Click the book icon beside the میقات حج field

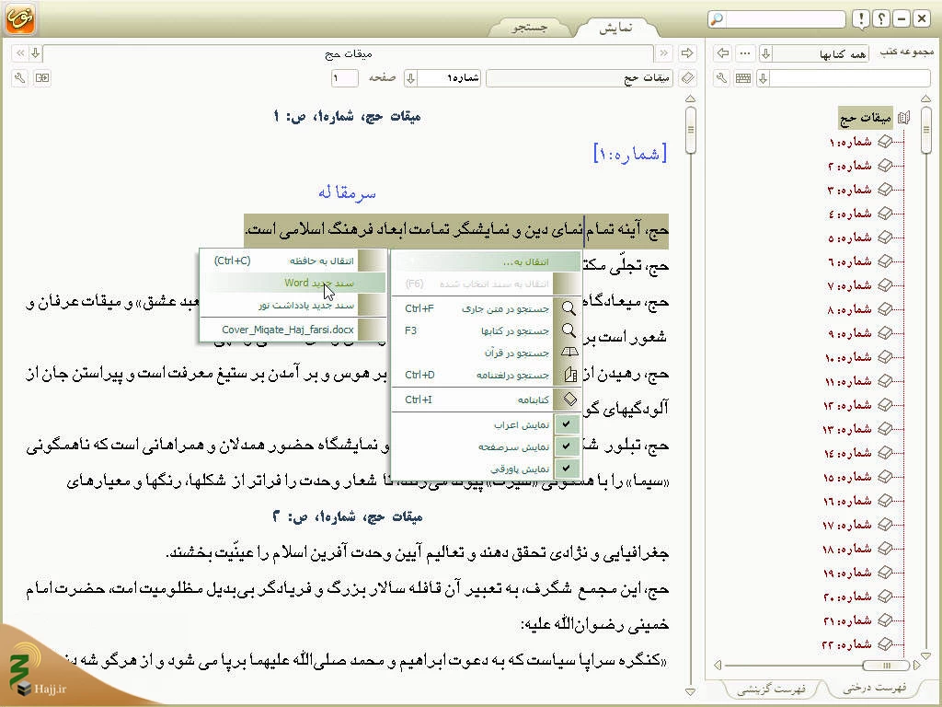click(688, 78)
